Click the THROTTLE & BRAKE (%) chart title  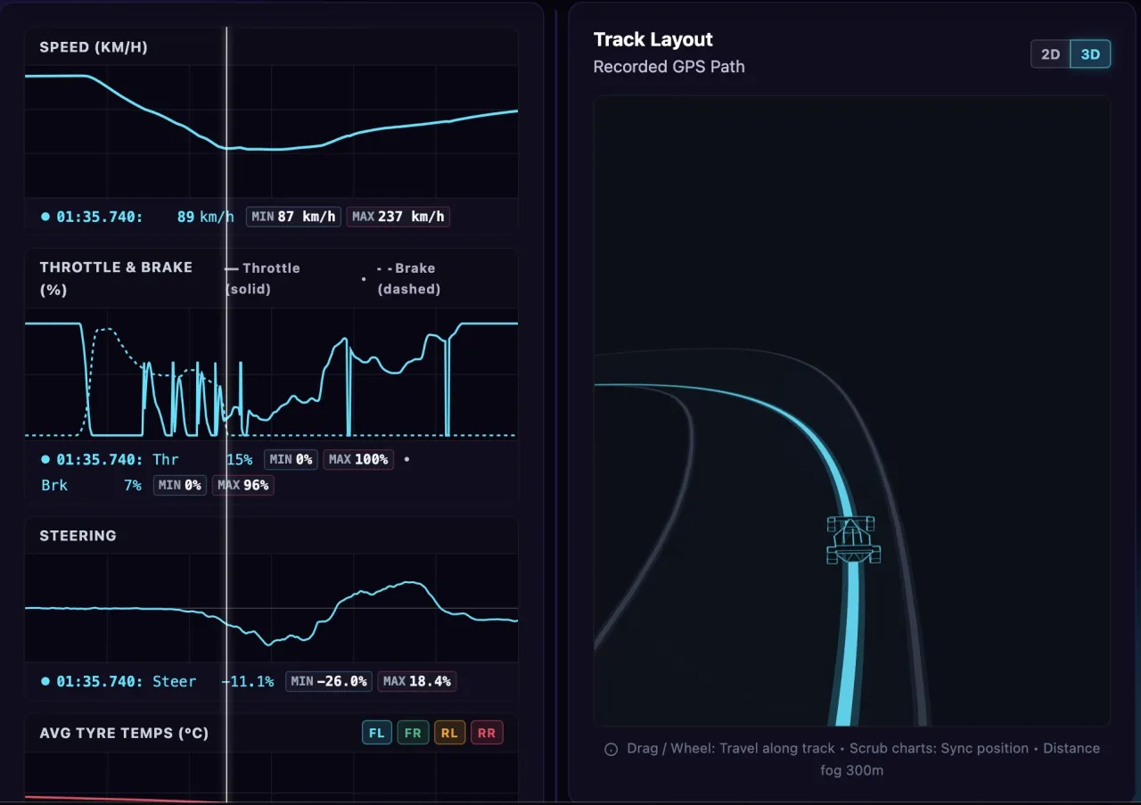[116, 278]
